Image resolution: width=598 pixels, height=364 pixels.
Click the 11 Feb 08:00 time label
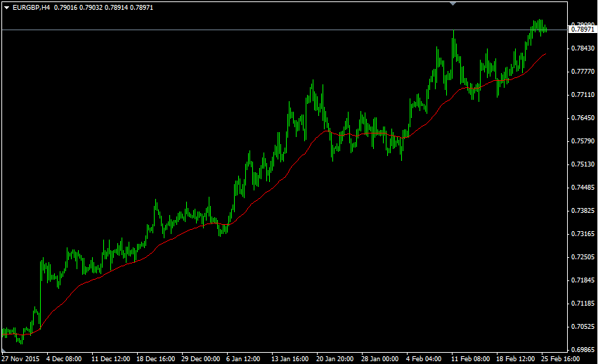(x=470, y=359)
